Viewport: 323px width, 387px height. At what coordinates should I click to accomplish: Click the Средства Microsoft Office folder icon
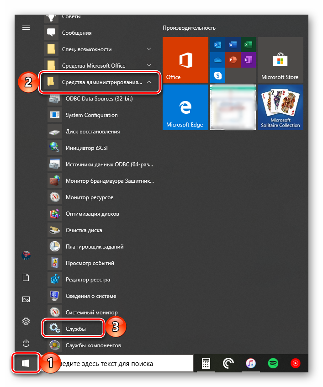click(51, 65)
